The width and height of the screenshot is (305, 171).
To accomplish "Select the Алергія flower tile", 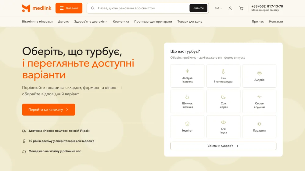I will (259, 76).
